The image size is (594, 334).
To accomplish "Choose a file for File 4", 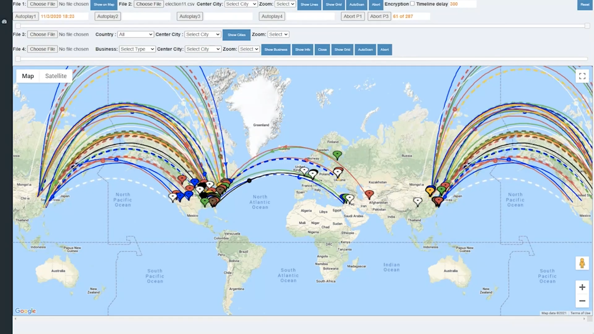I will pyautogui.click(x=42, y=49).
